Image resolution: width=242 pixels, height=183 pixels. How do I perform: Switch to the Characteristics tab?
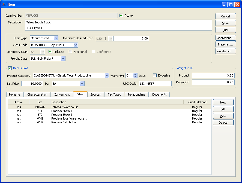(37, 94)
